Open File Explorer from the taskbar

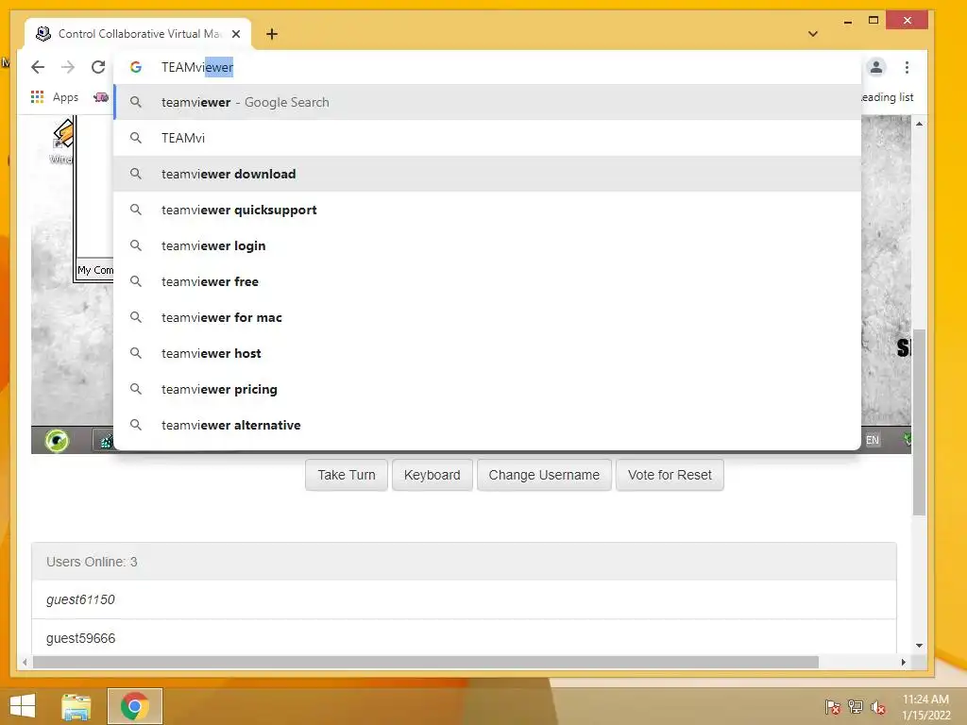click(x=76, y=706)
